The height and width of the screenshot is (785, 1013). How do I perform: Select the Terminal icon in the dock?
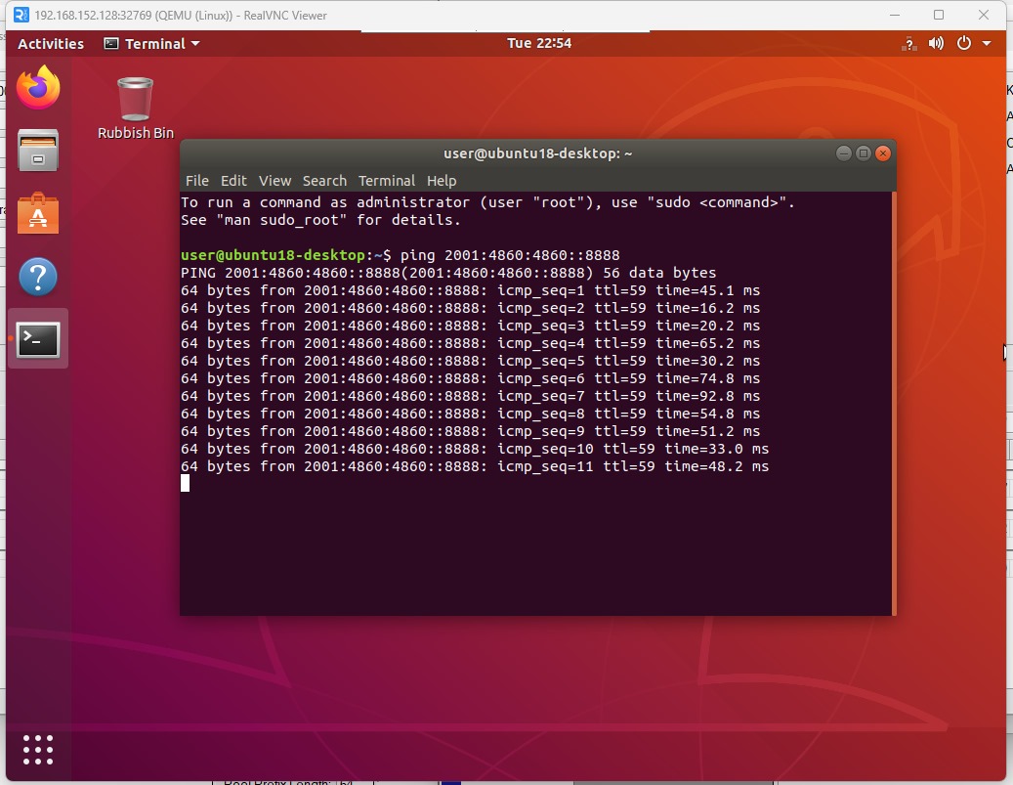pos(38,339)
